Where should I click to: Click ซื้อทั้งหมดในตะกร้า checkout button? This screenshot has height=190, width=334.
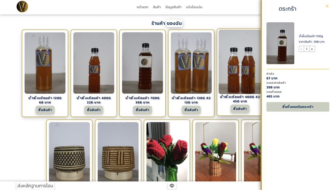297,107
